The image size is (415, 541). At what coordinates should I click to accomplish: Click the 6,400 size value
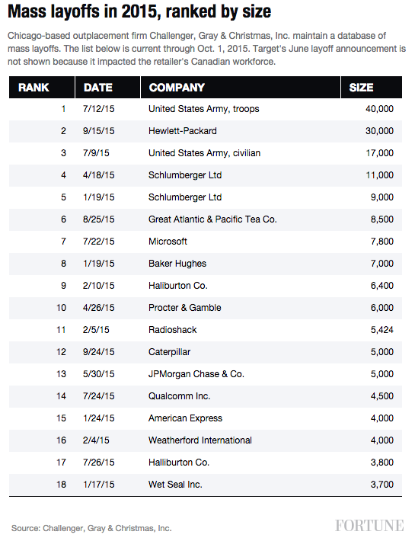tap(382, 286)
